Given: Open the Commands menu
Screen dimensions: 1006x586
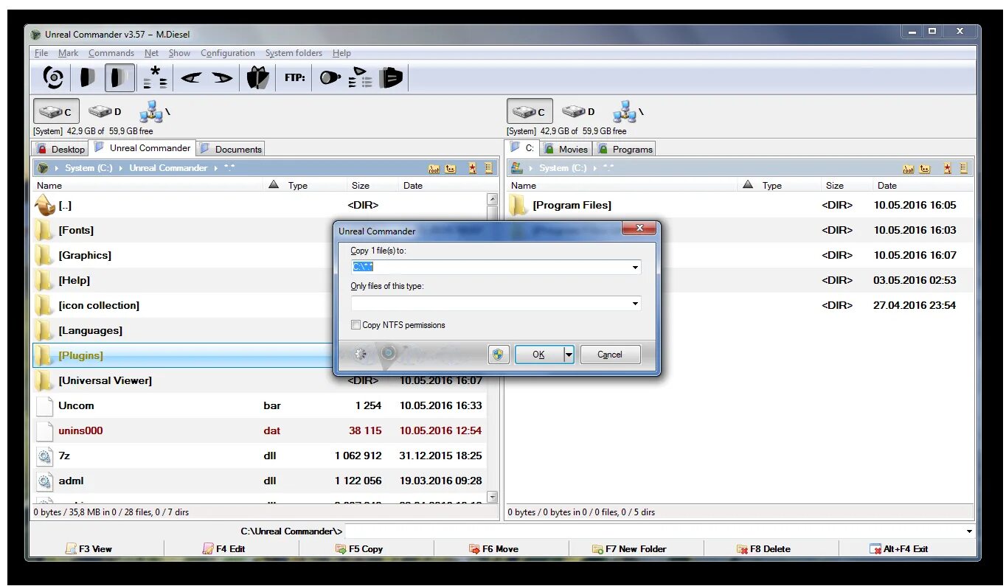Looking at the screenshot, I should point(111,53).
